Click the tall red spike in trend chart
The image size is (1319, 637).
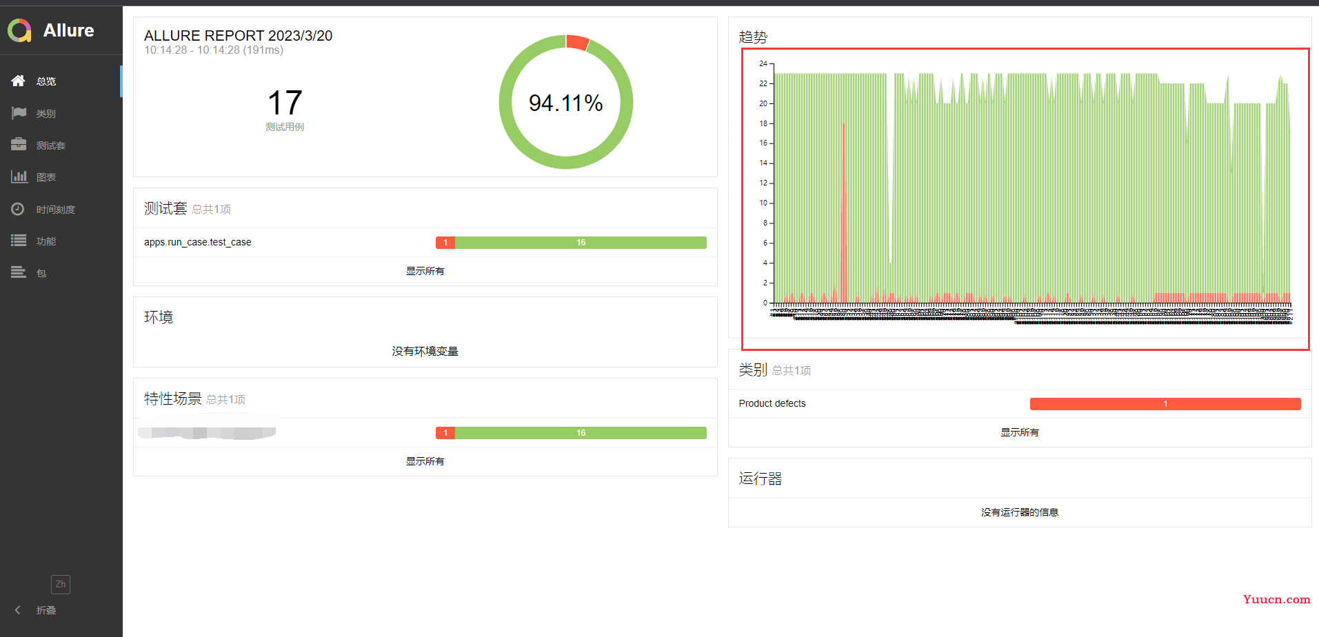pyautogui.click(x=843, y=212)
